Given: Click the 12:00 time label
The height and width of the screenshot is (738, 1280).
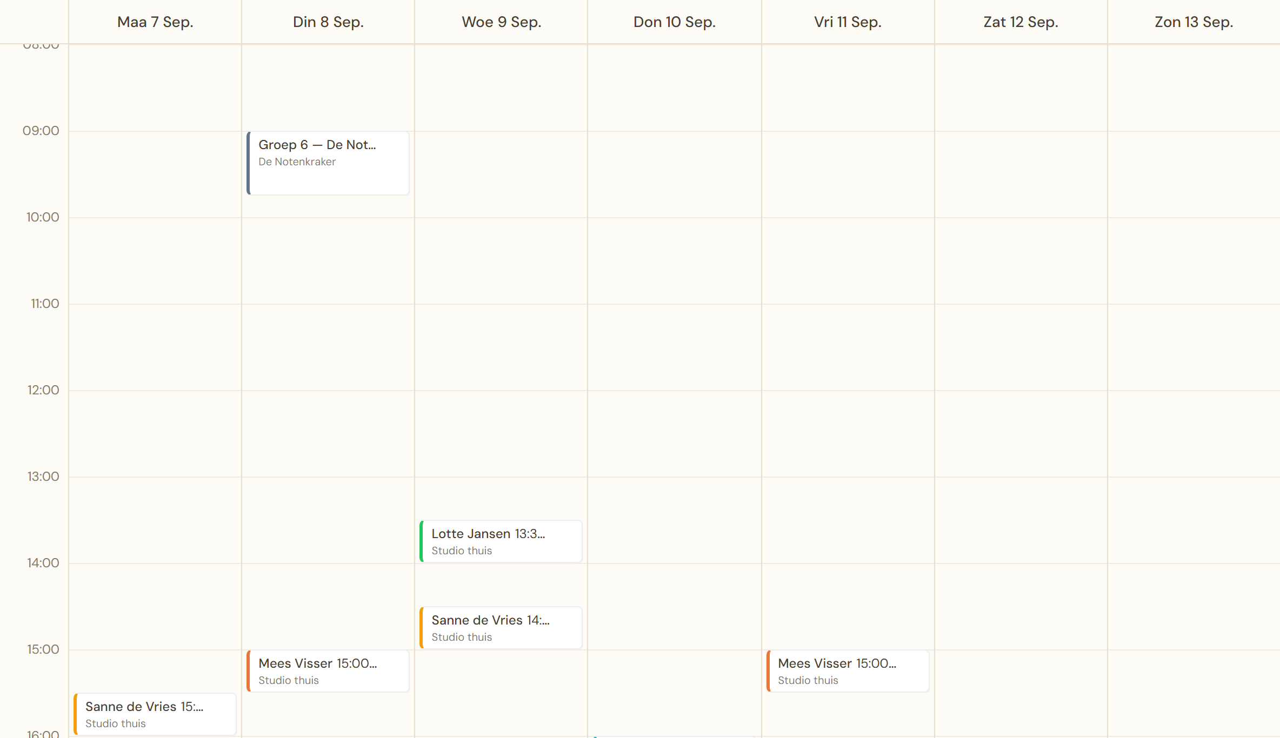Looking at the screenshot, I should [x=43, y=390].
